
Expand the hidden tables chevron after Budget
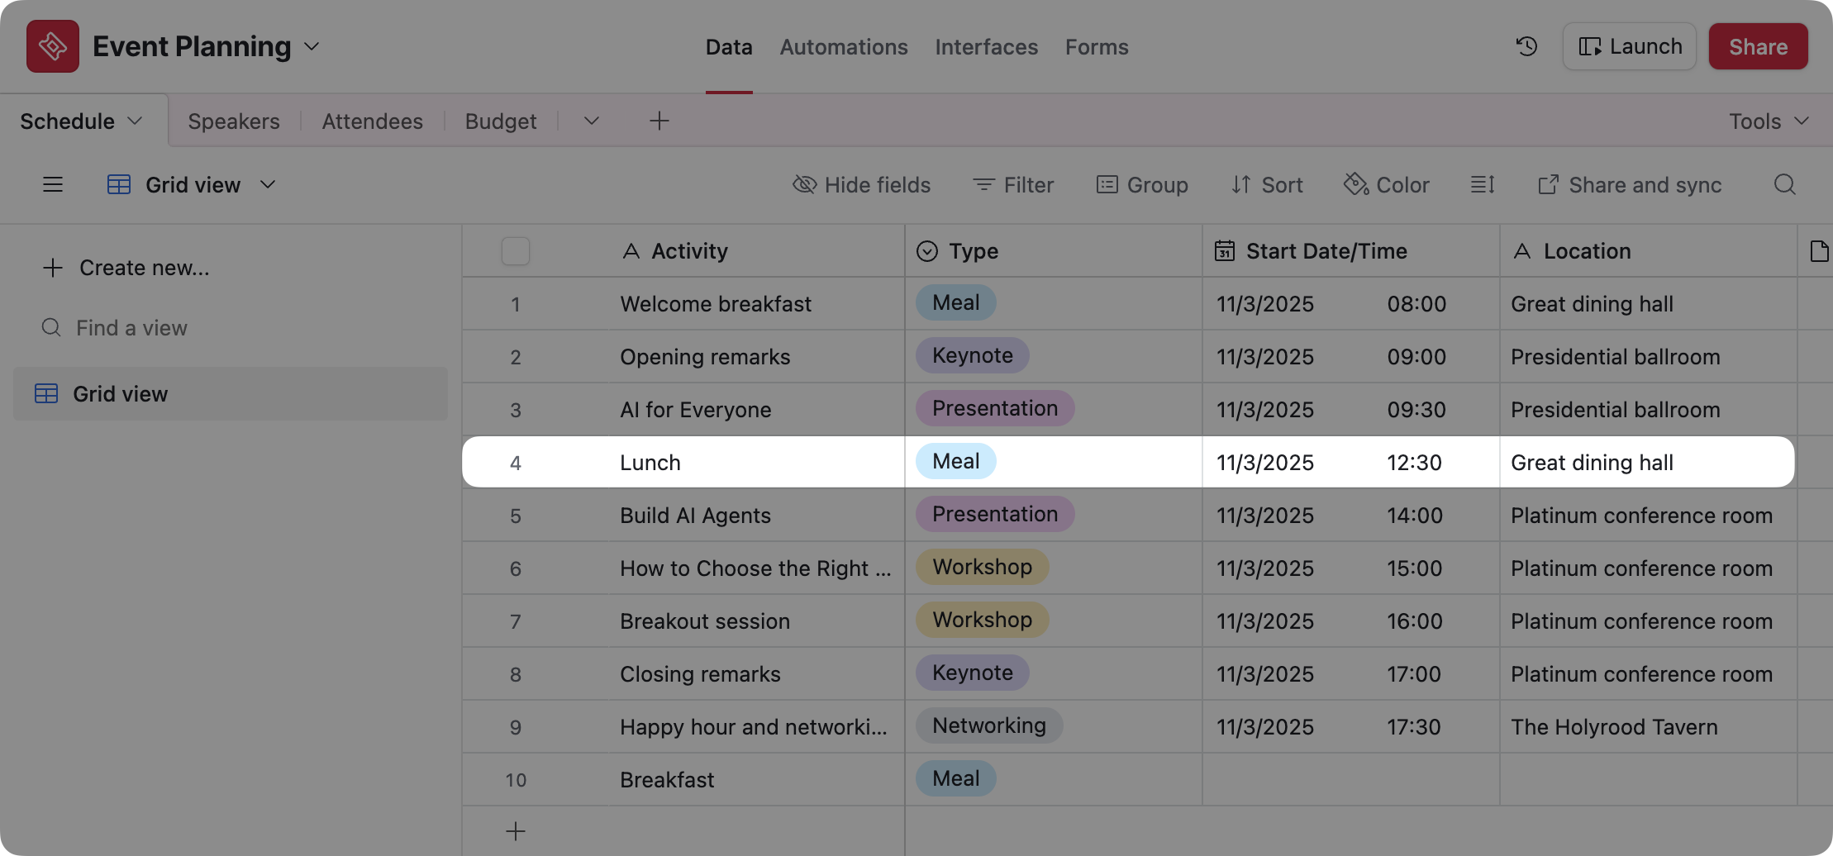591,121
